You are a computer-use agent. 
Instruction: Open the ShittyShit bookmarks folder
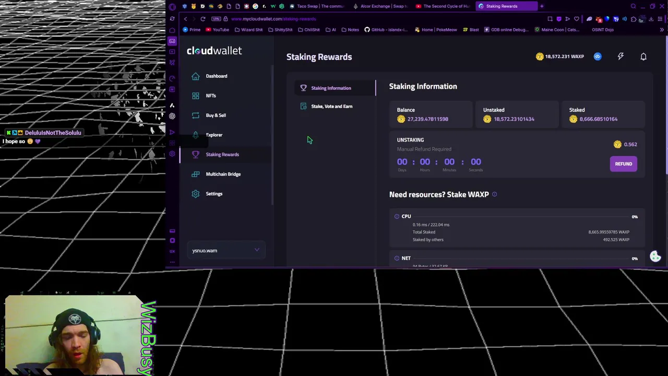click(x=280, y=30)
